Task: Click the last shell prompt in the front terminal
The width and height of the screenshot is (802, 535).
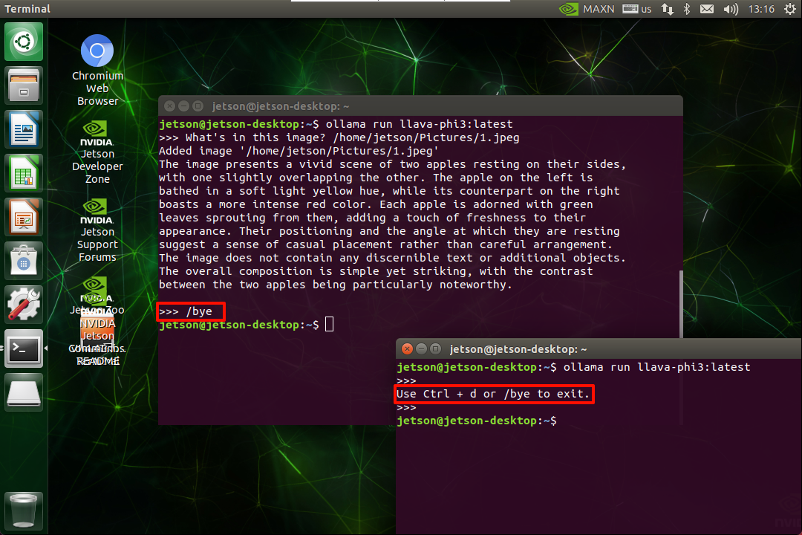Action: tap(477, 421)
